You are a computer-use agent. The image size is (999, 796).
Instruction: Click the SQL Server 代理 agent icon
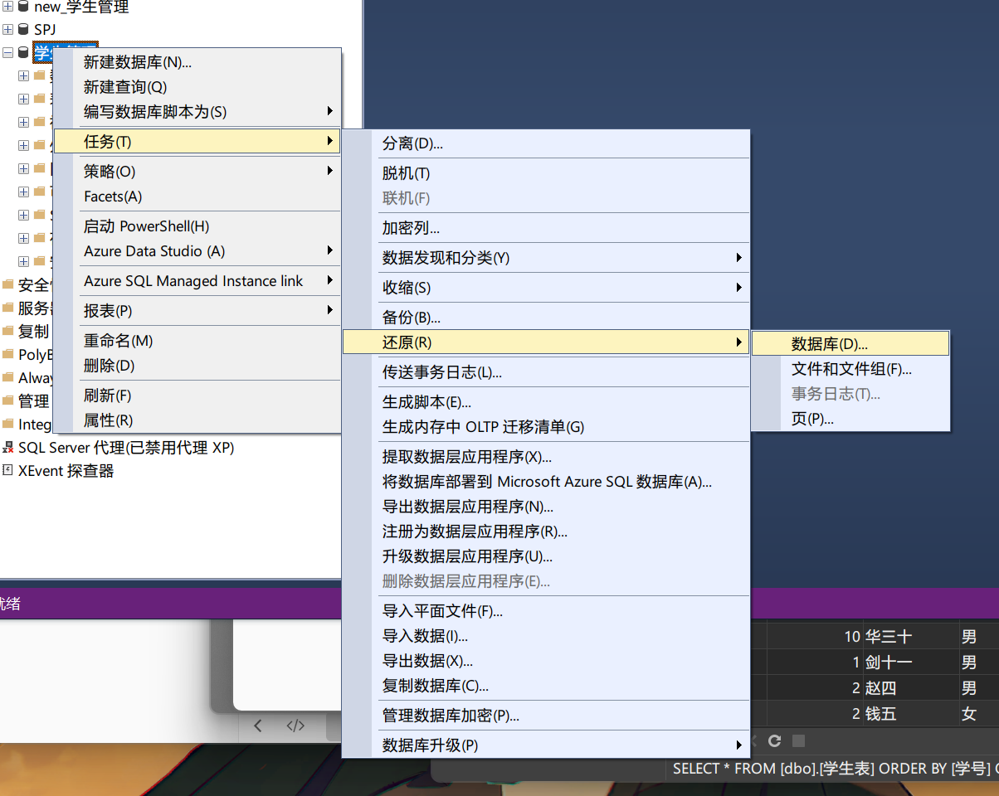point(7,448)
